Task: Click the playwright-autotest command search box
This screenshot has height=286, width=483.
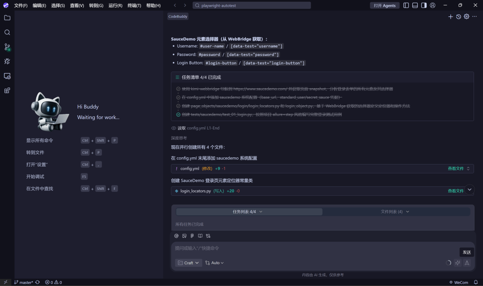Action: (x=252, y=5)
